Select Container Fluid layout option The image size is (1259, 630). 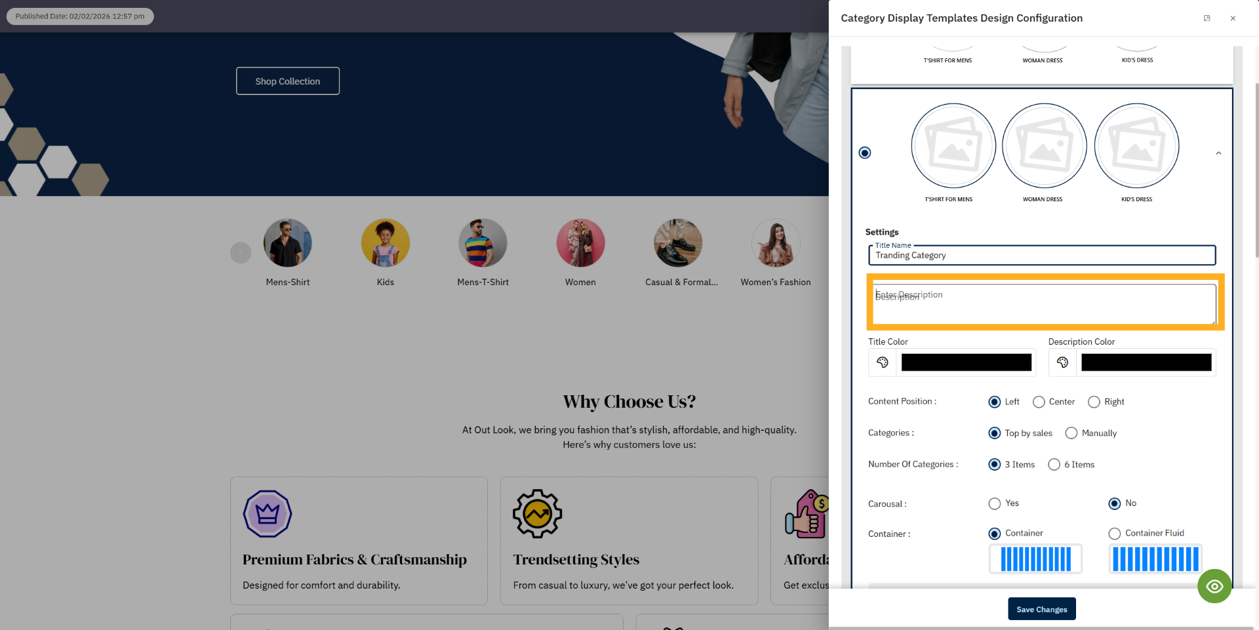[1113, 533]
